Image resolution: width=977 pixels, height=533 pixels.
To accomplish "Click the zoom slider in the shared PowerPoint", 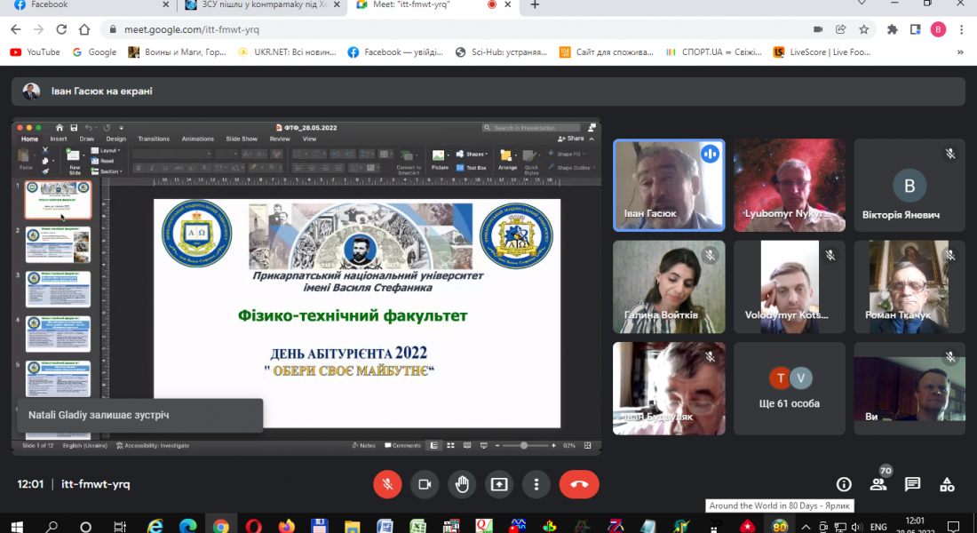I will [524, 445].
